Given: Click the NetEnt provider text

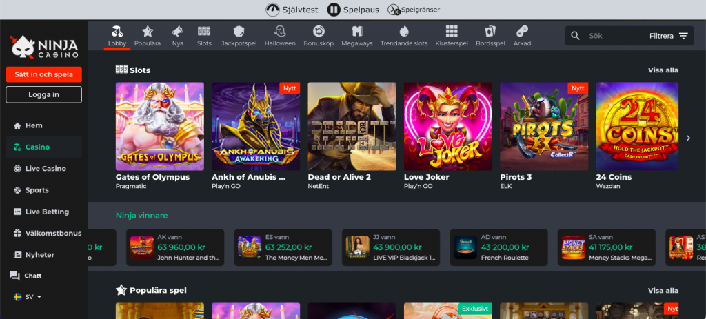Looking at the screenshot, I should coord(317,186).
